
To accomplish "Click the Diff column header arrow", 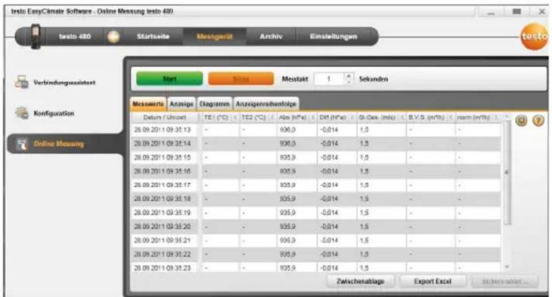I will pyautogui.click(x=352, y=117).
